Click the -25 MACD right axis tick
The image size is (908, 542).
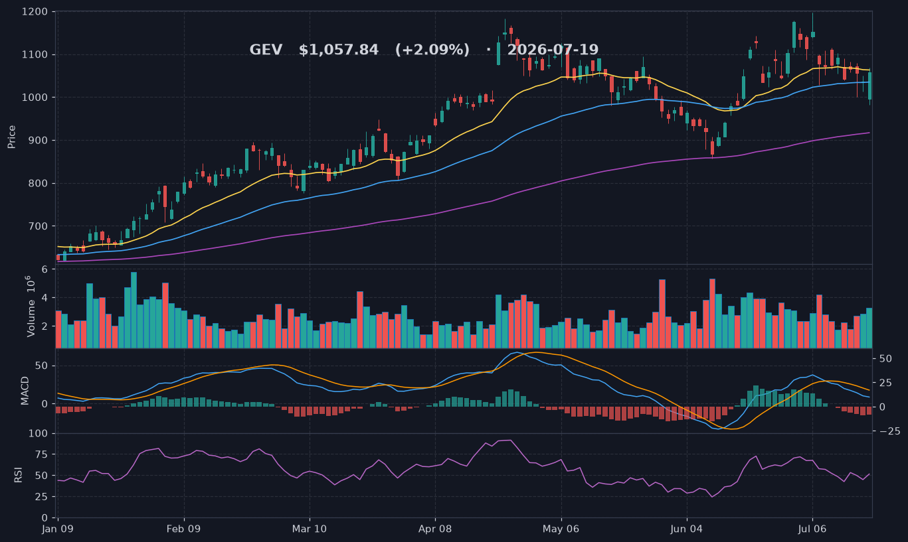(x=887, y=431)
